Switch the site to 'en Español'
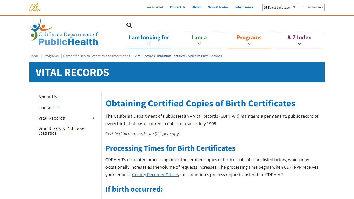This screenshot has width=354, height=199. [x=155, y=7]
